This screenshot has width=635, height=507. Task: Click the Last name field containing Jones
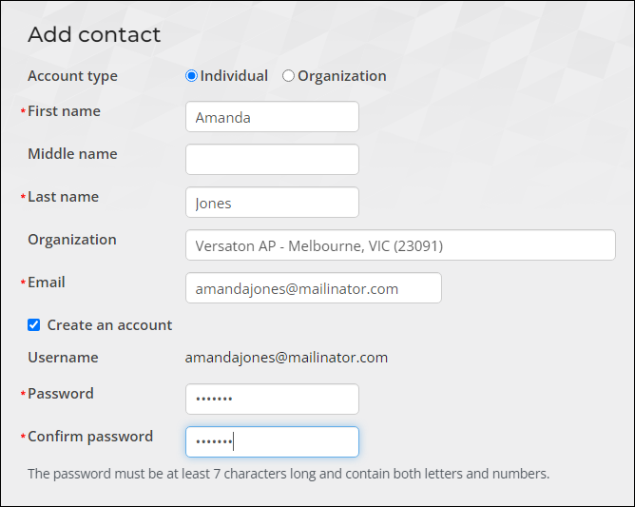(x=272, y=203)
